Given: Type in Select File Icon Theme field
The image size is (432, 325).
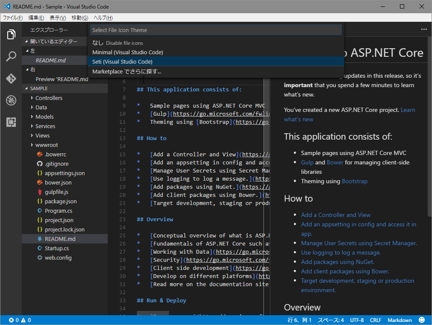Looking at the screenshot, I should coord(216,30).
